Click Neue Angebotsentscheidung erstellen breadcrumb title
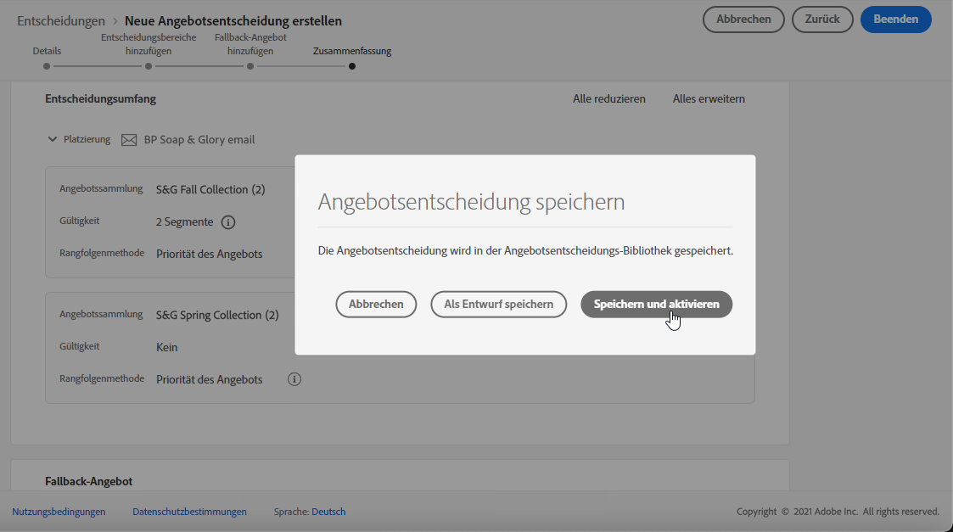 coord(233,20)
